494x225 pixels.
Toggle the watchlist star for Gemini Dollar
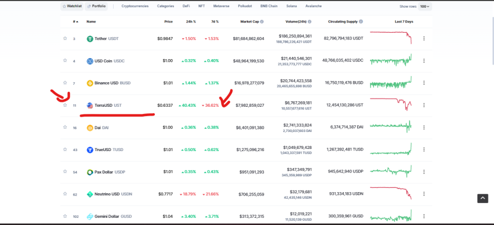coord(65,216)
